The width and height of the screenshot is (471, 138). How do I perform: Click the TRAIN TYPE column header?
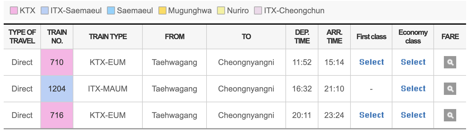coord(108,37)
